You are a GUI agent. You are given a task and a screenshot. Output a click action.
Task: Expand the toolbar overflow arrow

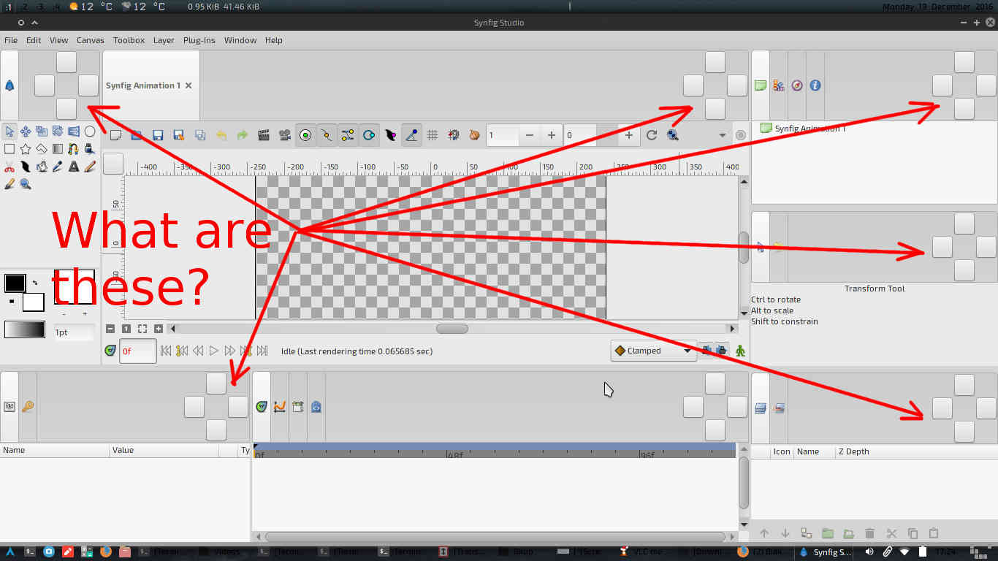[723, 135]
